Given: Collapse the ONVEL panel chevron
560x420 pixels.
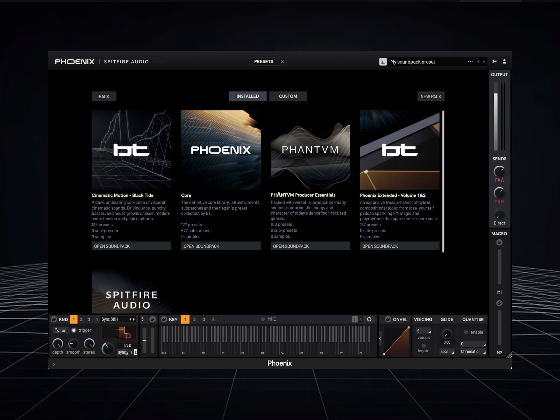Looking at the screenshot, I should [380, 338].
